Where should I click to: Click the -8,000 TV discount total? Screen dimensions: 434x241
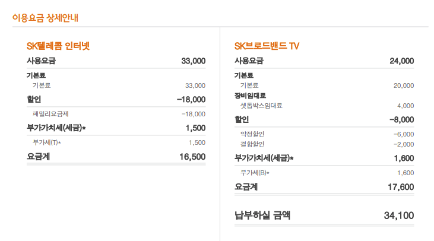tap(401, 120)
